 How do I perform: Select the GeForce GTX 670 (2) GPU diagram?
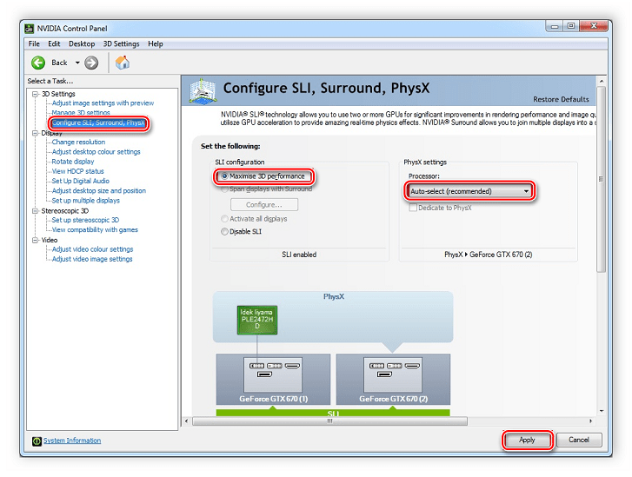point(394,379)
